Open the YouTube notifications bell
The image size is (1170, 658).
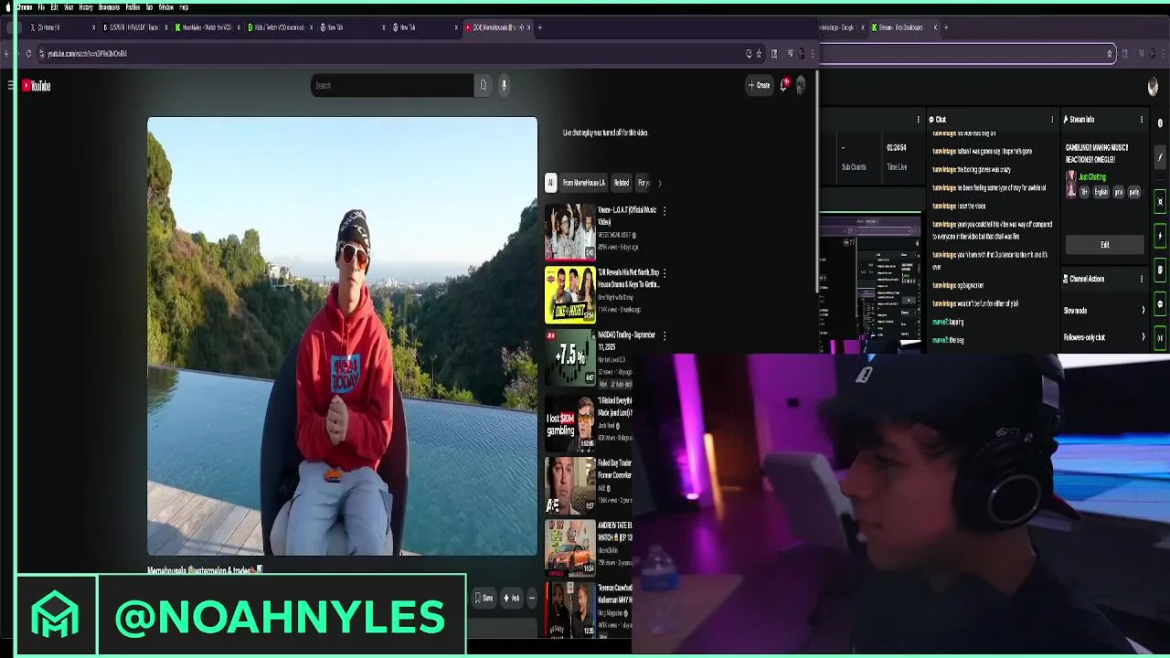783,85
